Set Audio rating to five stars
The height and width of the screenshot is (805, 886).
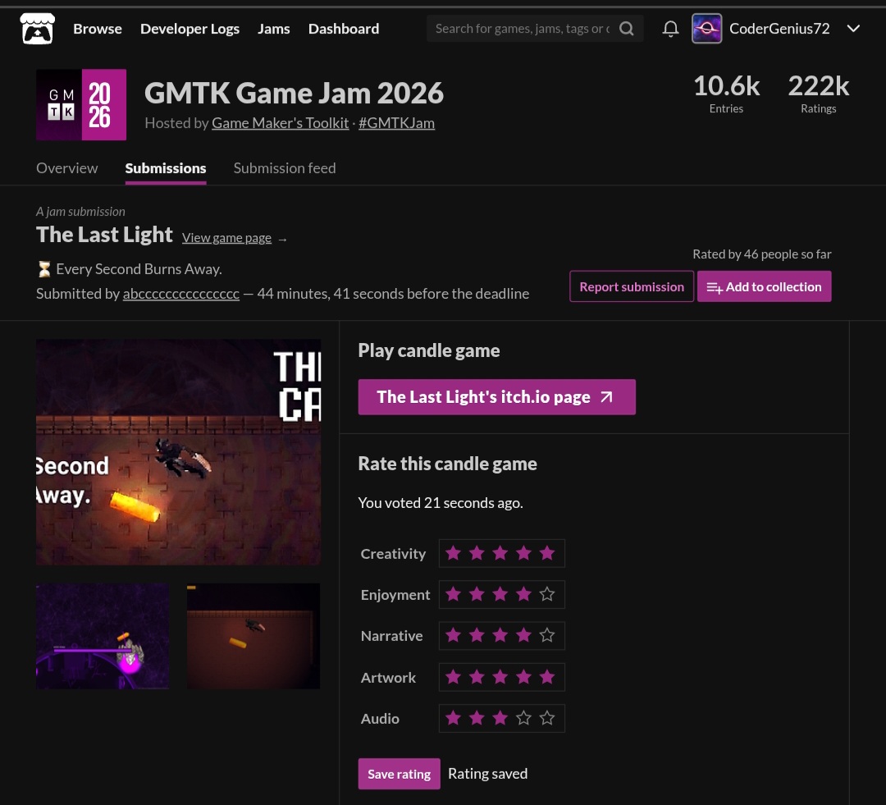click(547, 718)
